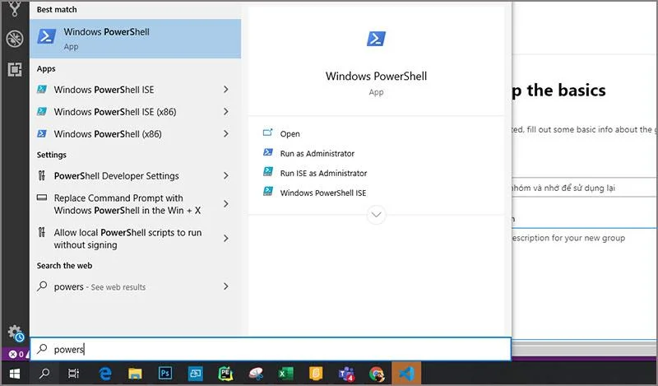Viewport: 658px width, 386px height.
Task: Click the errors count in VS Code status bar
Action: pos(16,354)
